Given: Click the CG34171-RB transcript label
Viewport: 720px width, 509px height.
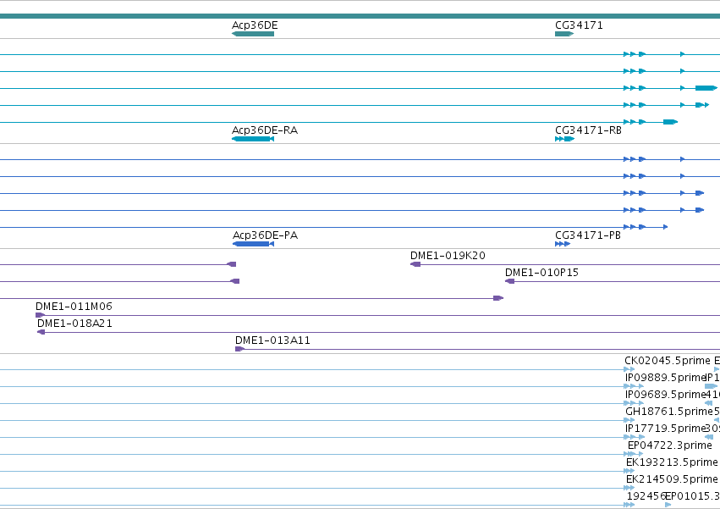Looking at the screenshot, I should 588,130.
